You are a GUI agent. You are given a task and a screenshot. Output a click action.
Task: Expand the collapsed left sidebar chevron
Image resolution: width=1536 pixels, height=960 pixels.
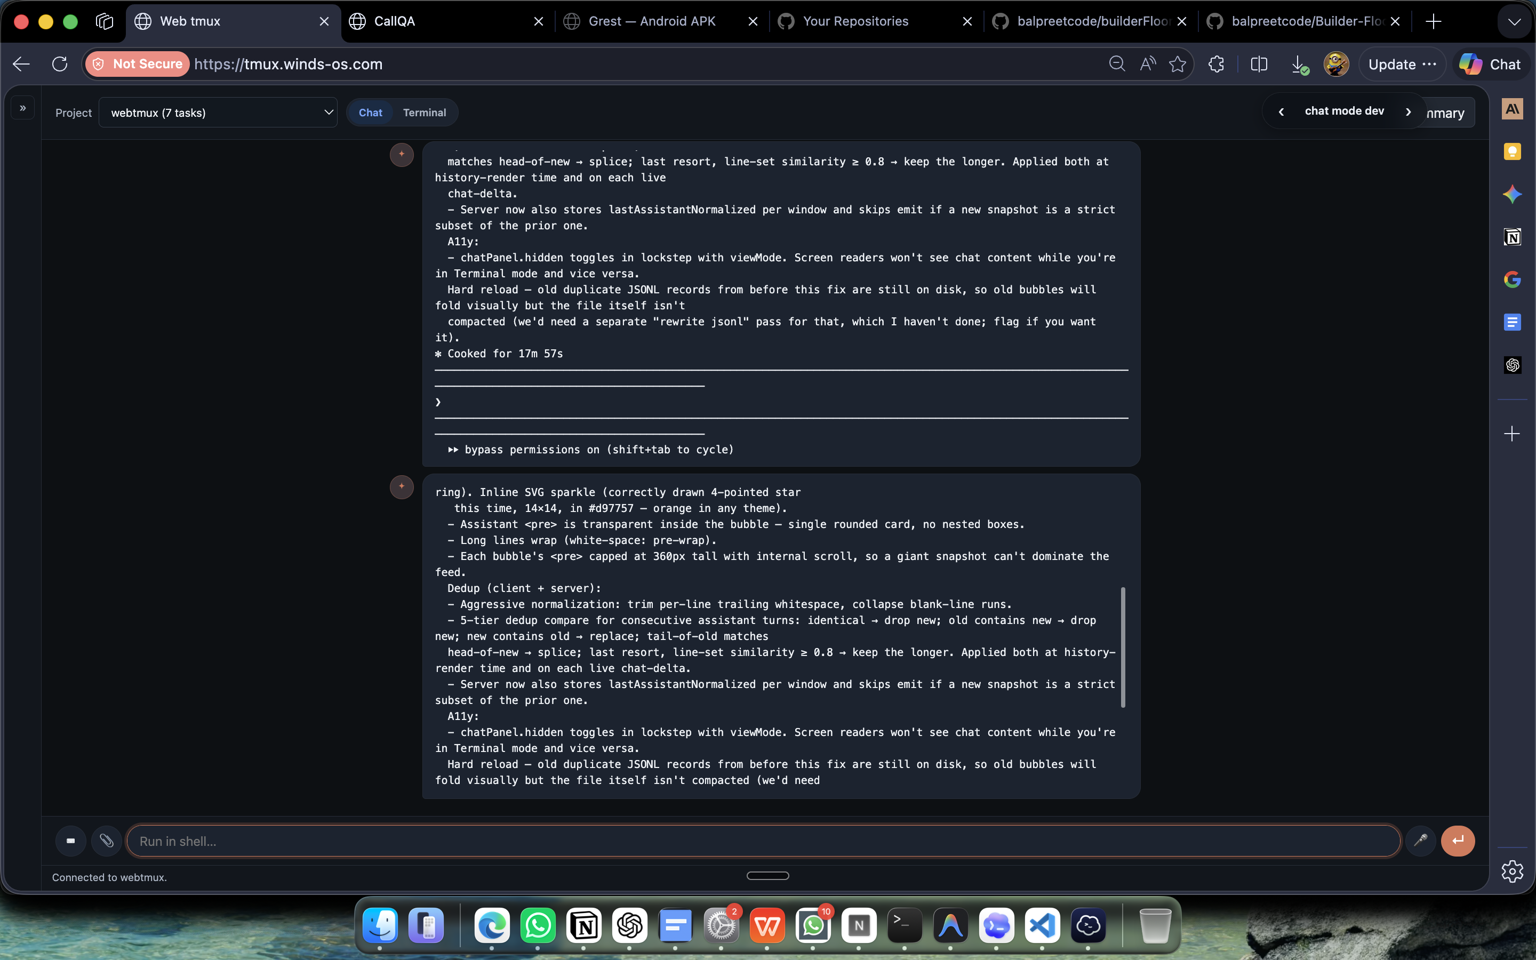click(x=23, y=109)
